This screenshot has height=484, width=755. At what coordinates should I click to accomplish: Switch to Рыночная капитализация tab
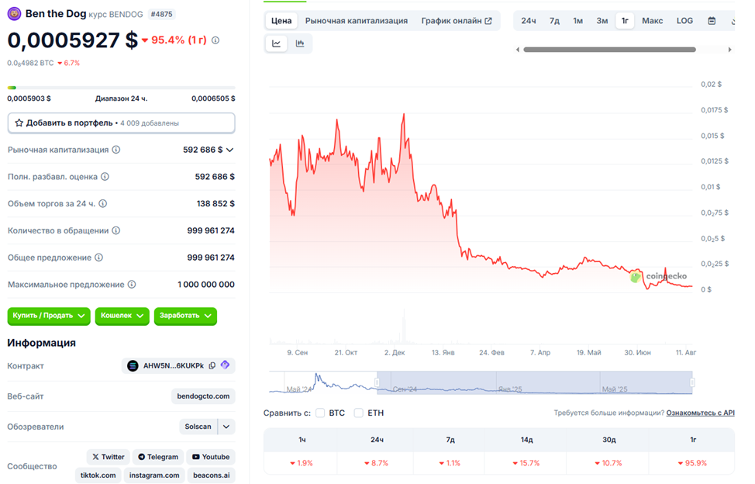[357, 21]
